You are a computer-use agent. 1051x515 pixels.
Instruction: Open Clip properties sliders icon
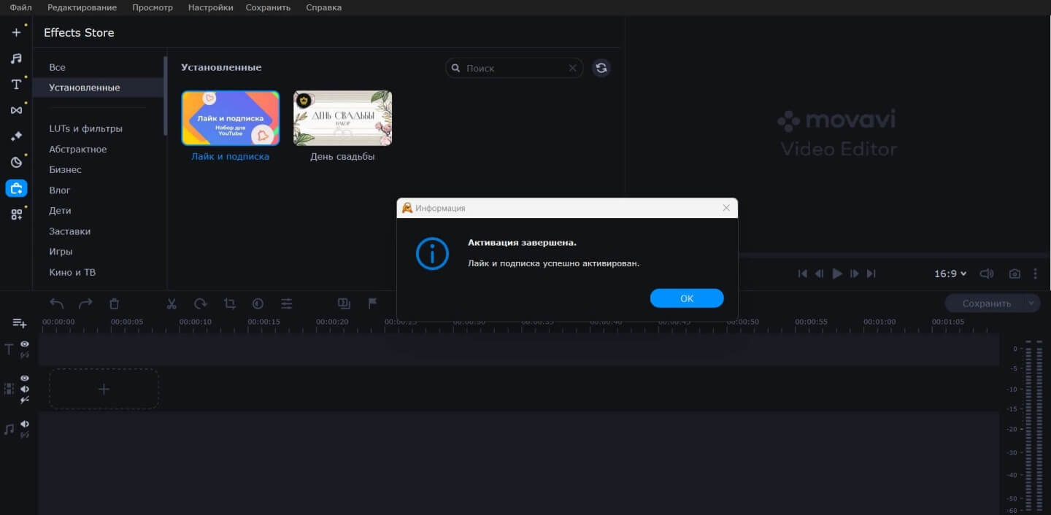click(x=287, y=303)
